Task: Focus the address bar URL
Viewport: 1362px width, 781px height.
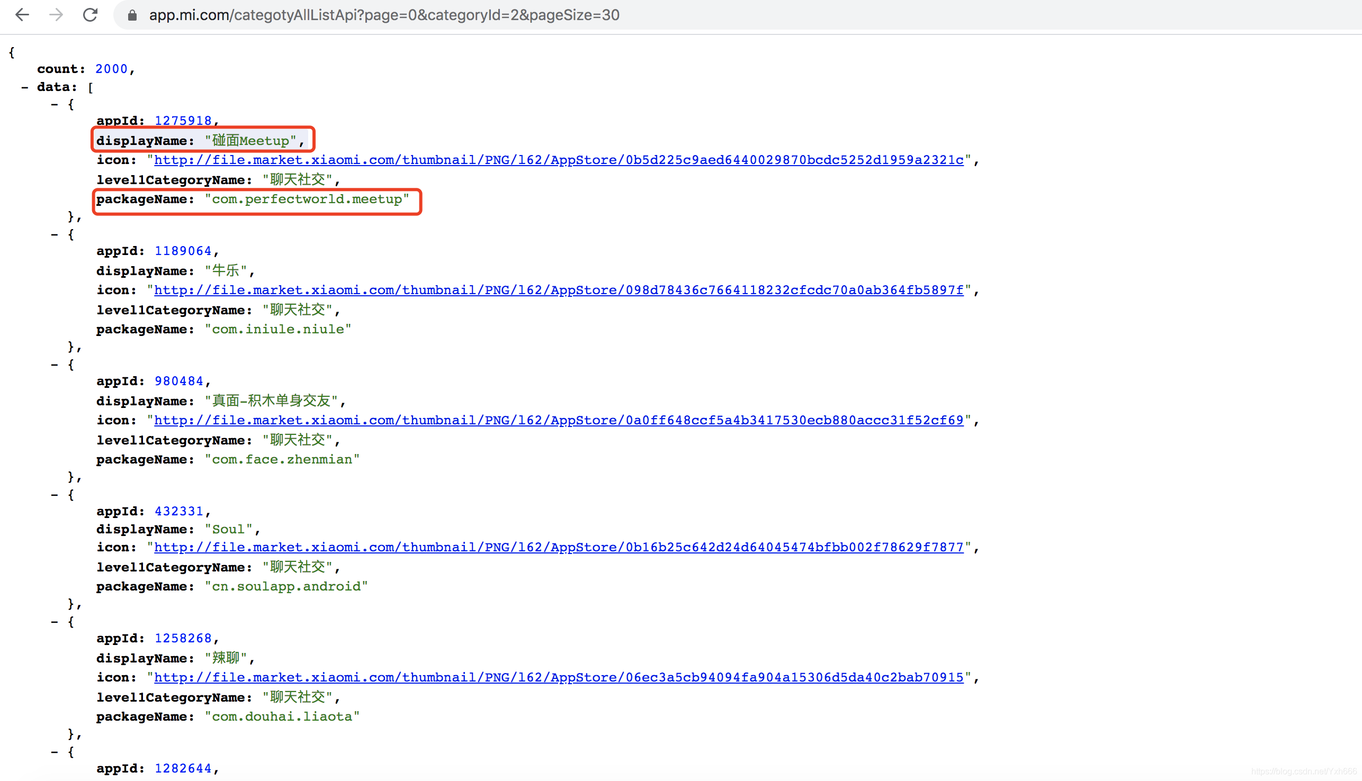Action: (x=384, y=15)
